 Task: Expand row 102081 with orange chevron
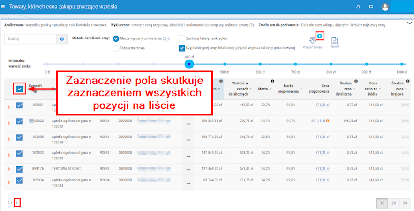point(8,106)
